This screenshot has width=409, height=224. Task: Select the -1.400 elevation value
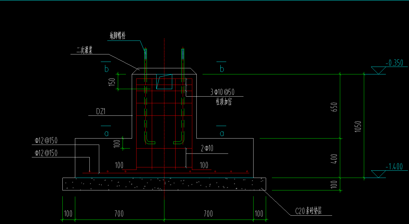(394, 167)
